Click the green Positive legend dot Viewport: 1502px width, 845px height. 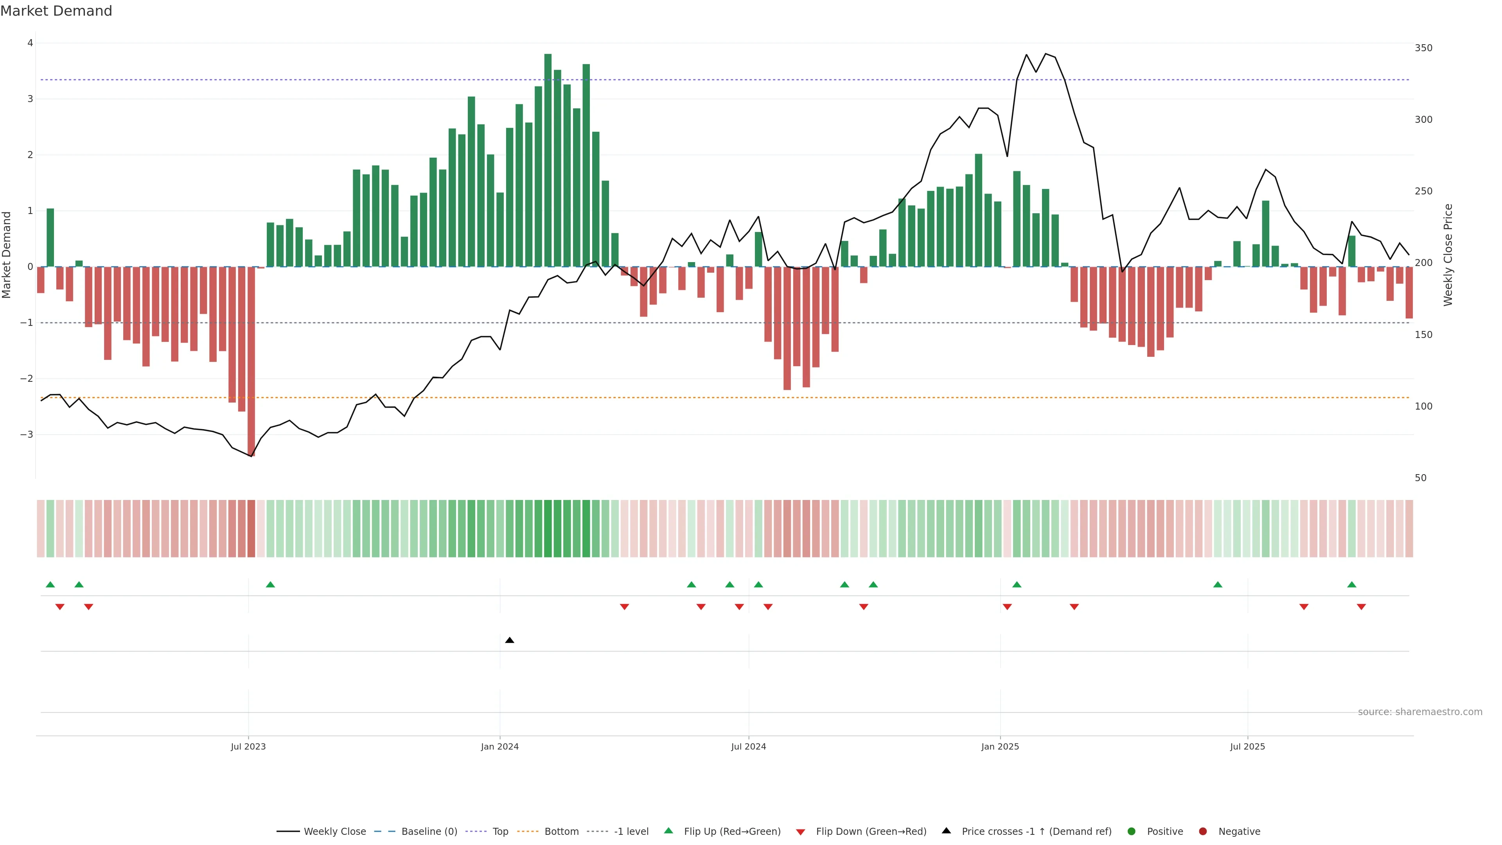pos(1132,831)
